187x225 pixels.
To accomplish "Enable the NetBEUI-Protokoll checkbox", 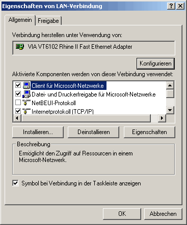I will (18, 103).
